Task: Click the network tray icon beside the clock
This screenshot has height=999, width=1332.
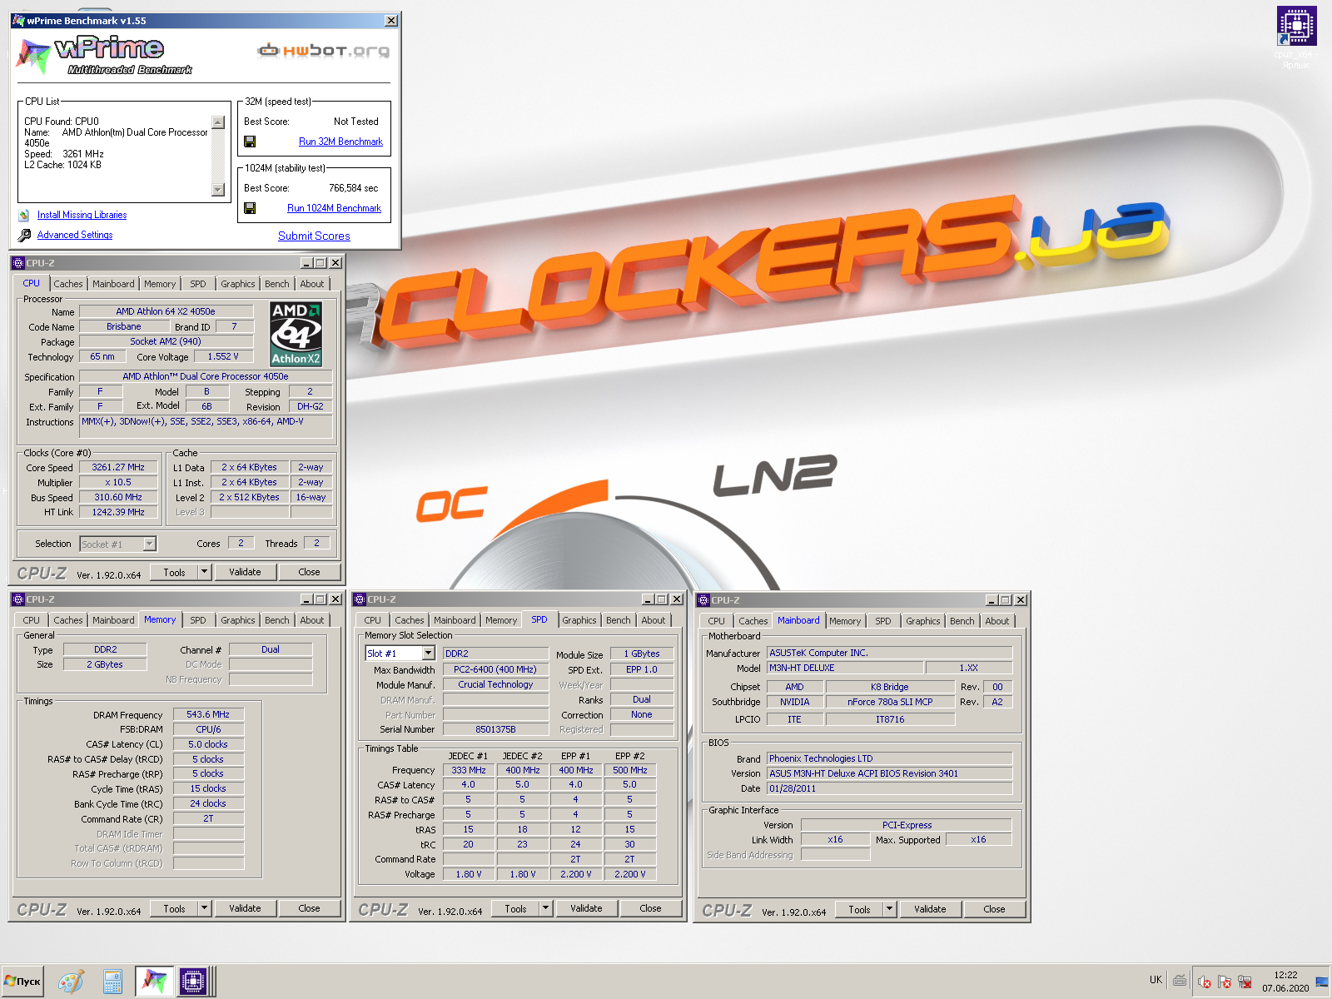Action: (x=1245, y=982)
